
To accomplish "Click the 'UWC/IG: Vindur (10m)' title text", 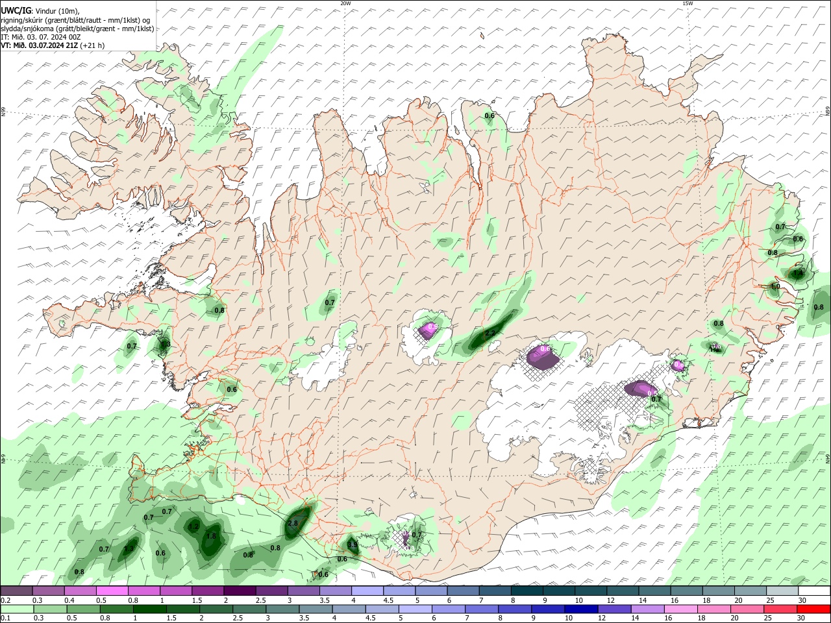I will 40,10.
